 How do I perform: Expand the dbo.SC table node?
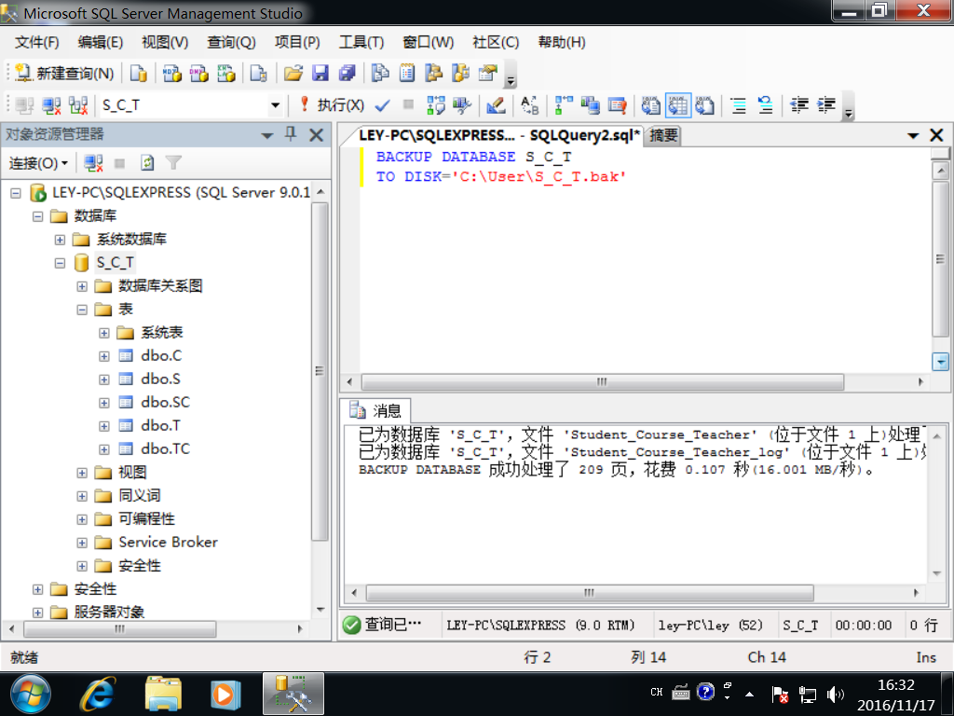104,403
